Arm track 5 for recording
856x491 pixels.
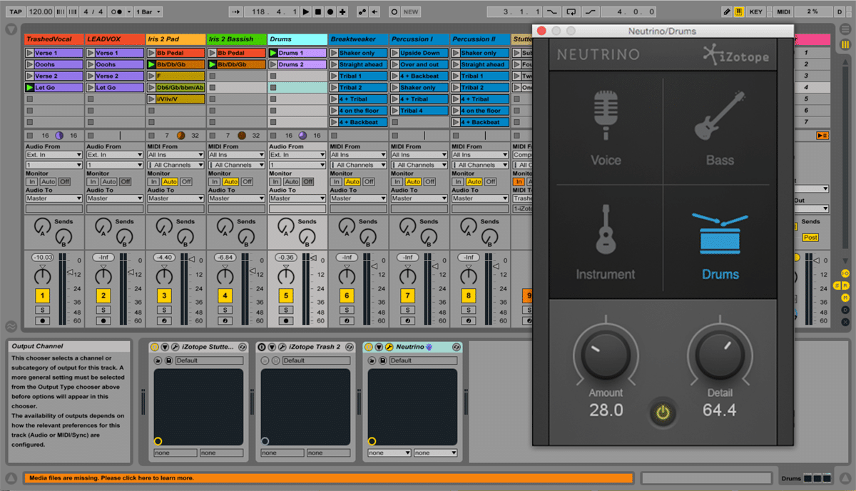pyautogui.click(x=286, y=321)
